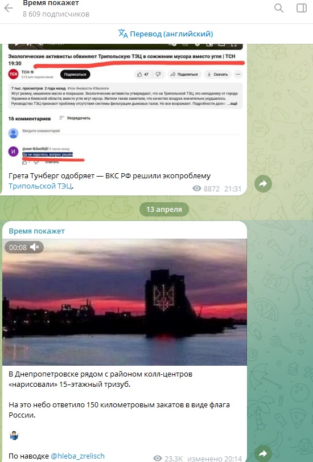Viewport: 313px width, 462px height.
Task: Open the Упорядочить sort comments dropdown
Action: (75, 118)
